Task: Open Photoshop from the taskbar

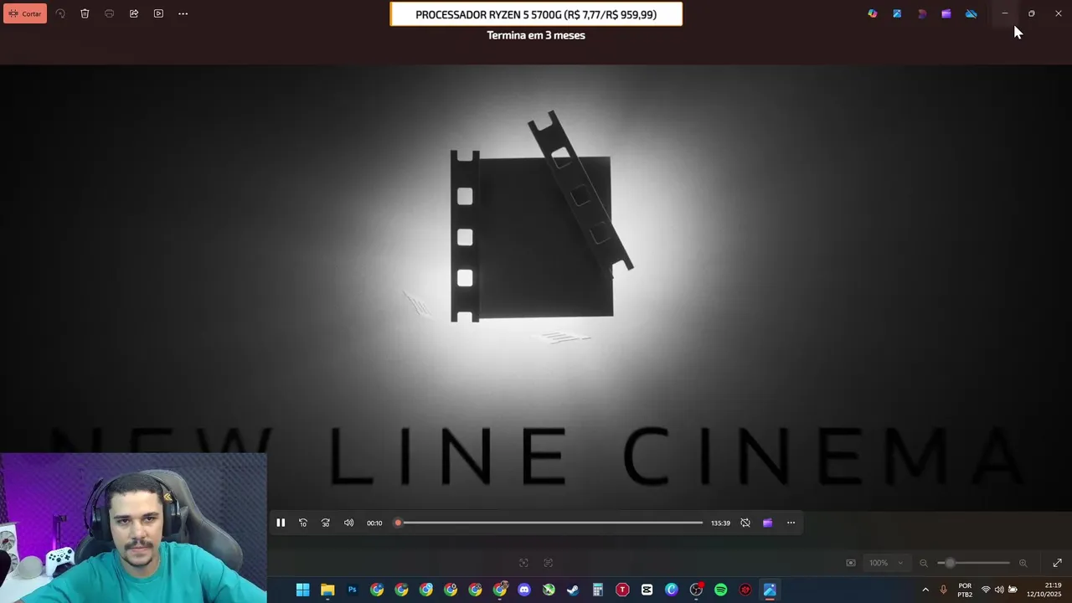Action: click(353, 590)
